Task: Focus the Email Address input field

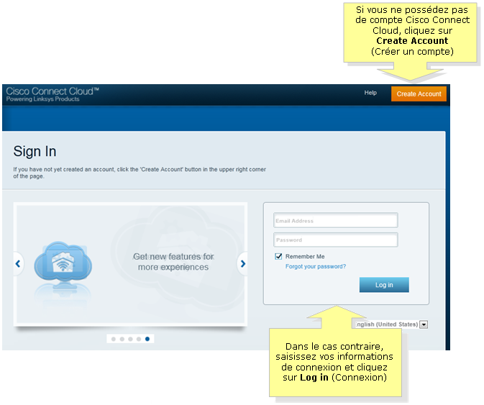Action: [335, 221]
